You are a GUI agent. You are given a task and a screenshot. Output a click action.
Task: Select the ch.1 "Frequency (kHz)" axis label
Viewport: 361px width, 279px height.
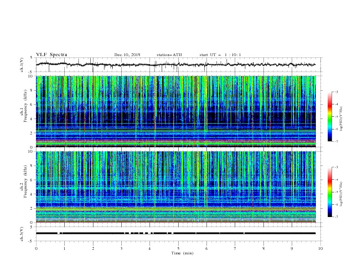click(x=26, y=106)
